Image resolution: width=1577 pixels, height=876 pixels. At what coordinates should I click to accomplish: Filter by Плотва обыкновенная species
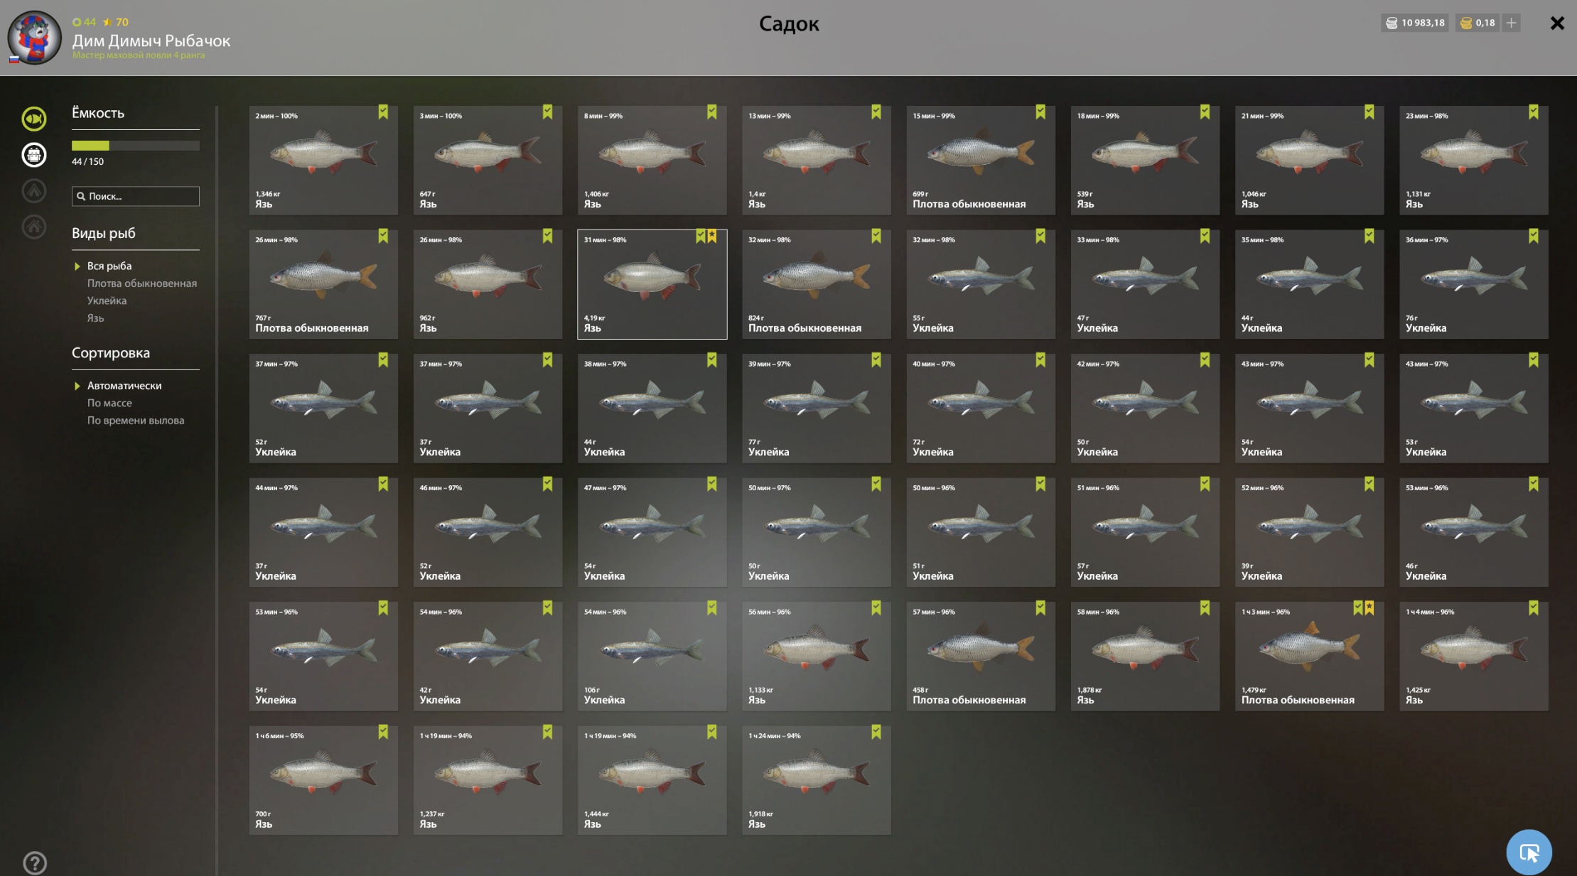pos(142,283)
